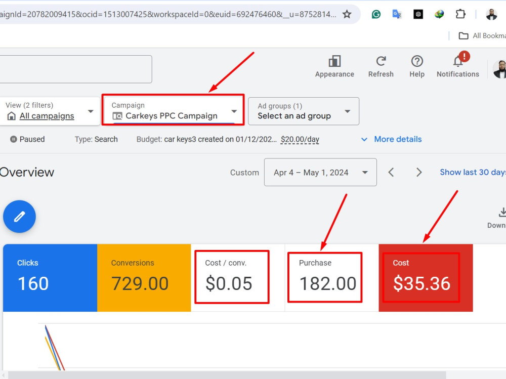
Task: Click the horizontal scrollbar at the bottom
Action: tap(227, 375)
